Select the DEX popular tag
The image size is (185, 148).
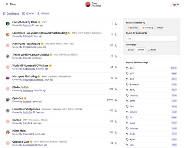coord(132,79)
